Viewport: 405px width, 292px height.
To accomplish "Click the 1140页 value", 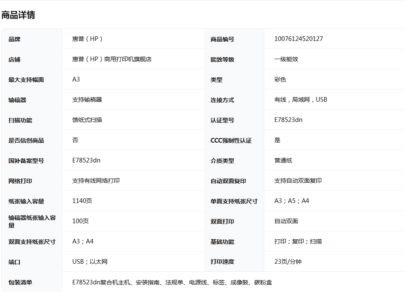I will 82,201.
